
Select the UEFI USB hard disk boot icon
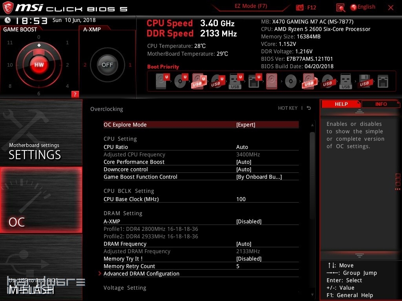(x=199, y=81)
